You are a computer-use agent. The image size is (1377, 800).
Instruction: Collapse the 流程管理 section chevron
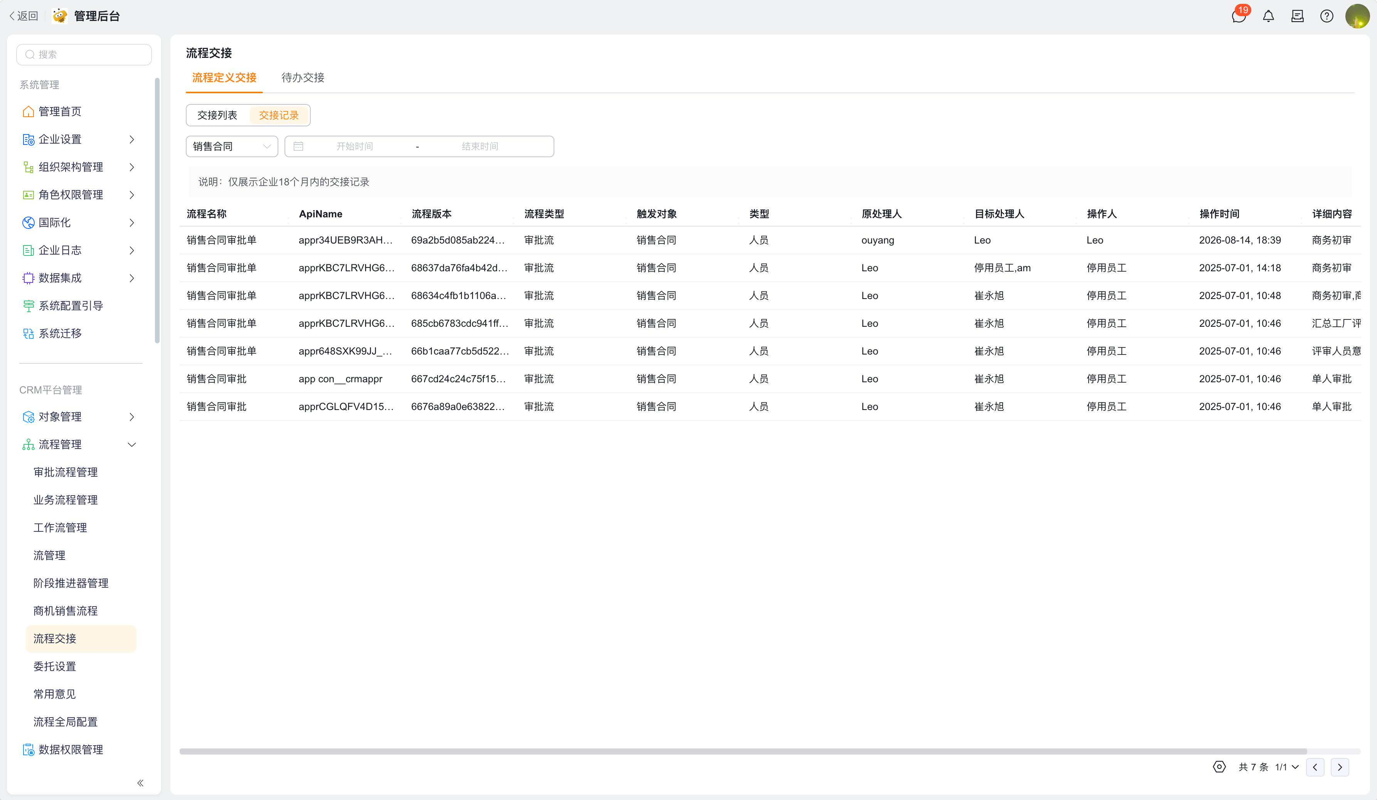[132, 444]
